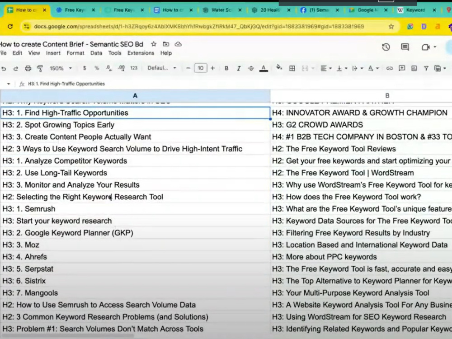View the cloud save status

(x=178, y=44)
